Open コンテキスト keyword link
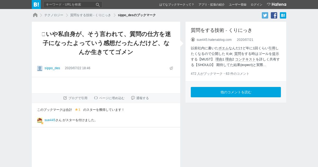The width and height of the screenshot is (318, 167). click(245, 59)
